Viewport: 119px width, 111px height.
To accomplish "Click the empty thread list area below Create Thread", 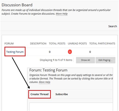I will [71, 107].
